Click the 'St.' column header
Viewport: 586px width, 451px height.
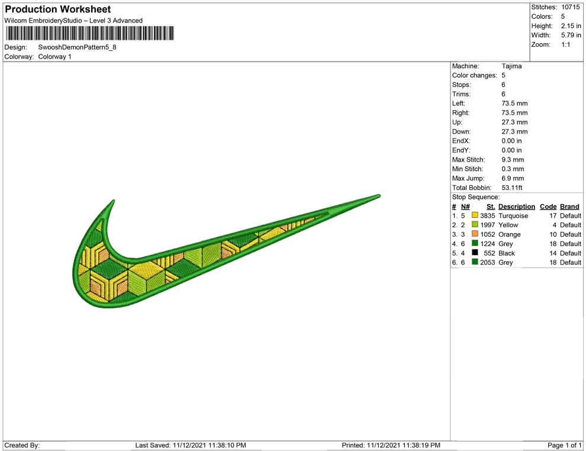point(490,207)
